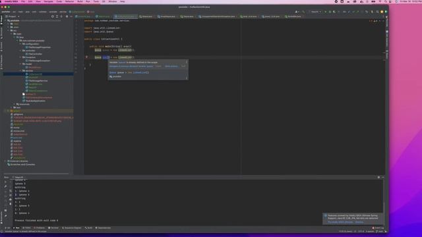Click the Project panel horizontal scrollbar
Viewport: 422px width, 237px height.
[36, 174]
